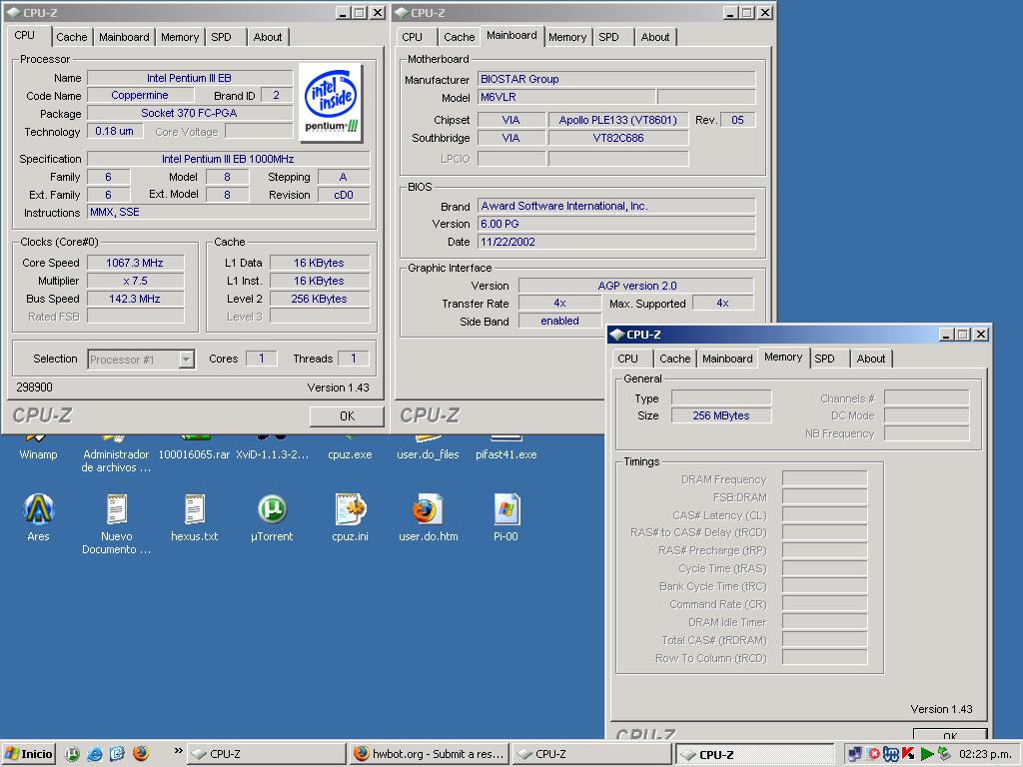Screen dimensions: 1023x767
Task: Open the disabled Processor #1 selection dropdown
Action: pos(141,360)
